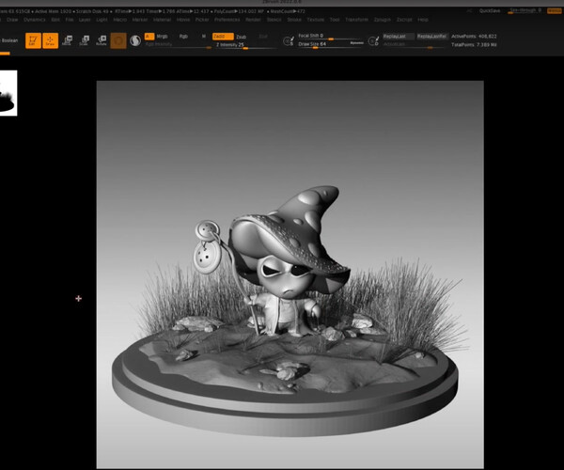
Task: Click the TotalPoints count readout
Action: pos(474,45)
